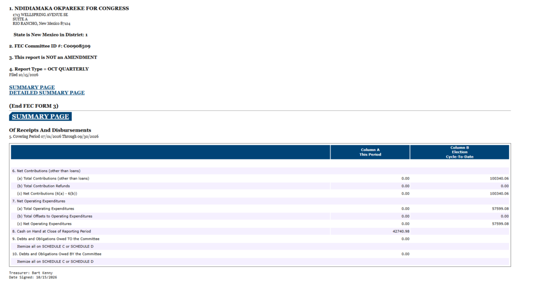Viewport: 533px width, 281px height.
Task: Click the Treasurer: Bart Kenny line
Action: 31,273
